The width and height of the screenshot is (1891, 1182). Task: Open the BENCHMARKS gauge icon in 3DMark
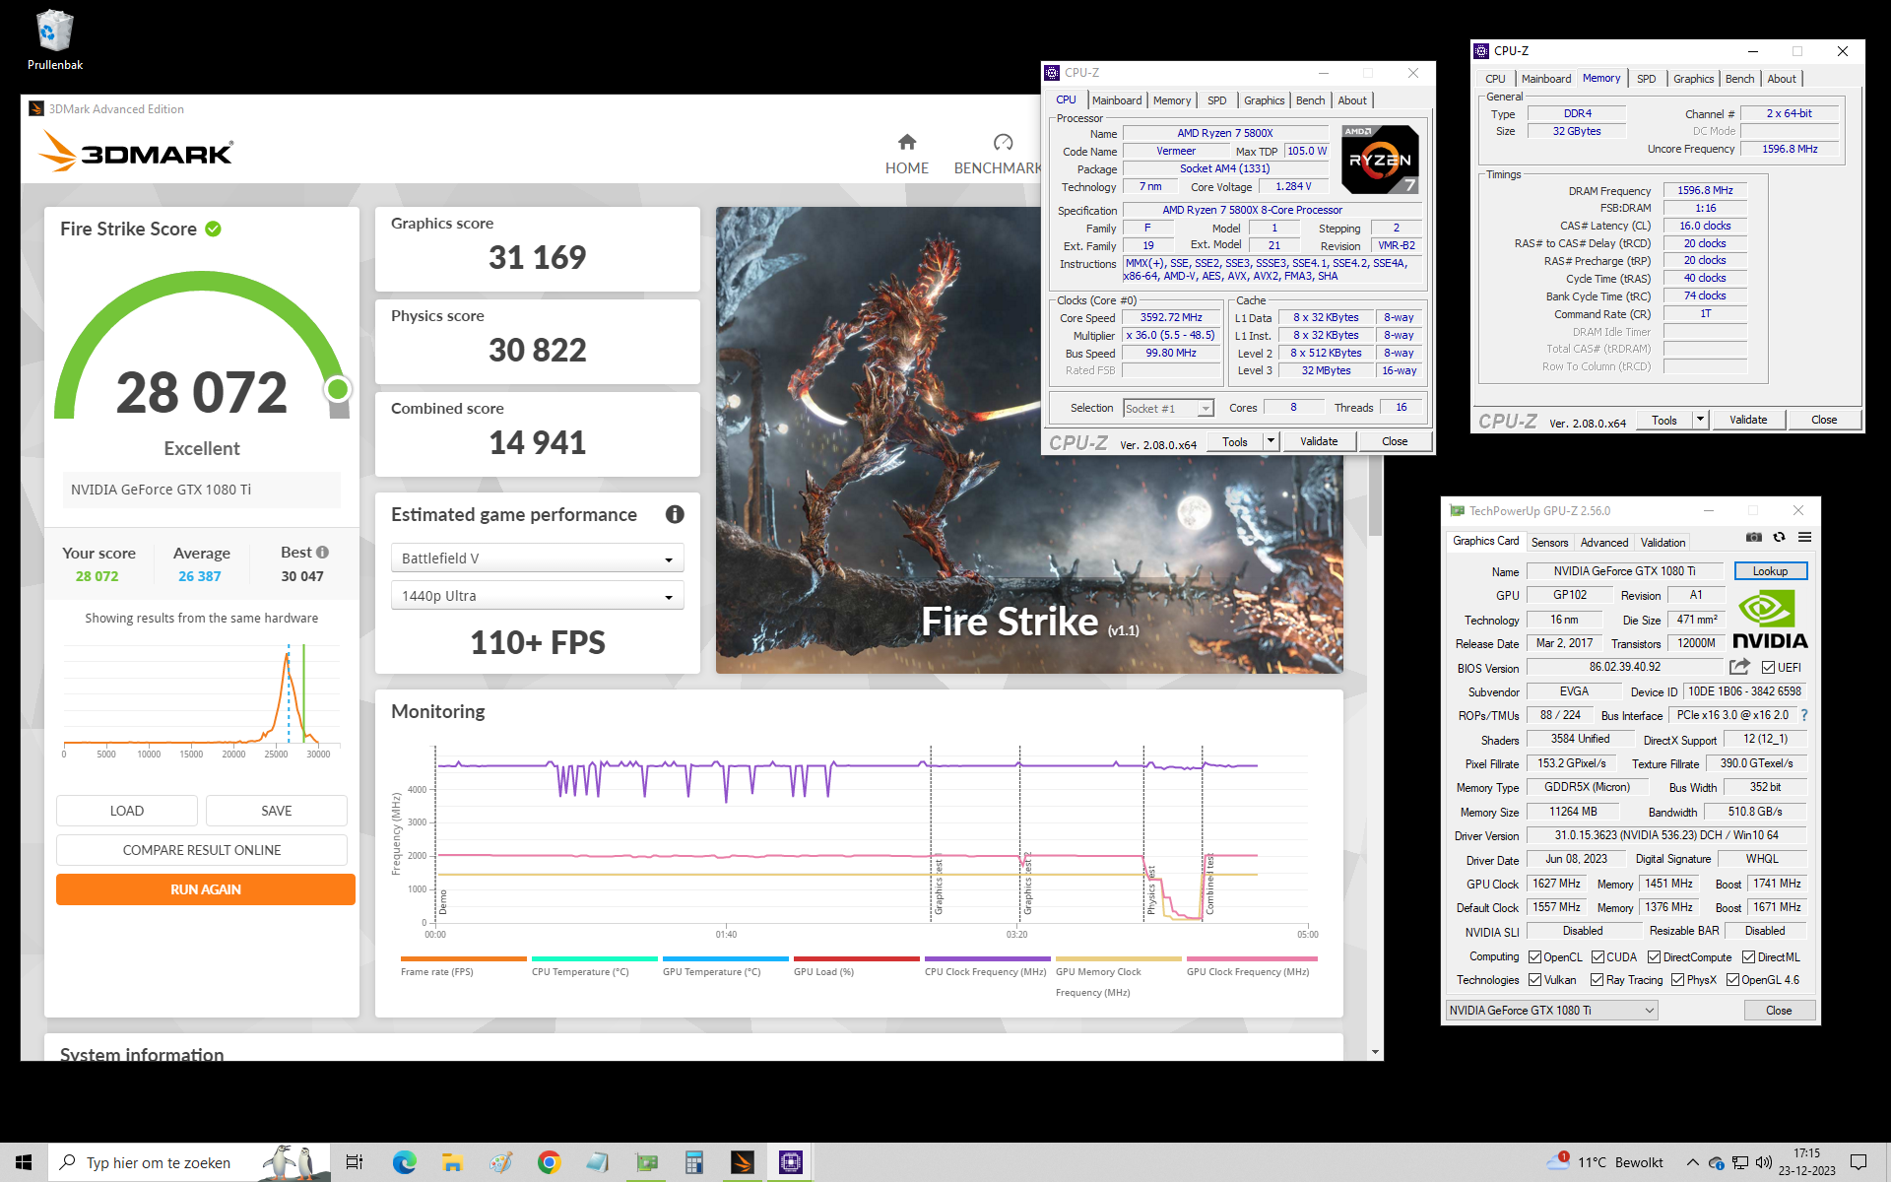pyautogui.click(x=1003, y=142)
